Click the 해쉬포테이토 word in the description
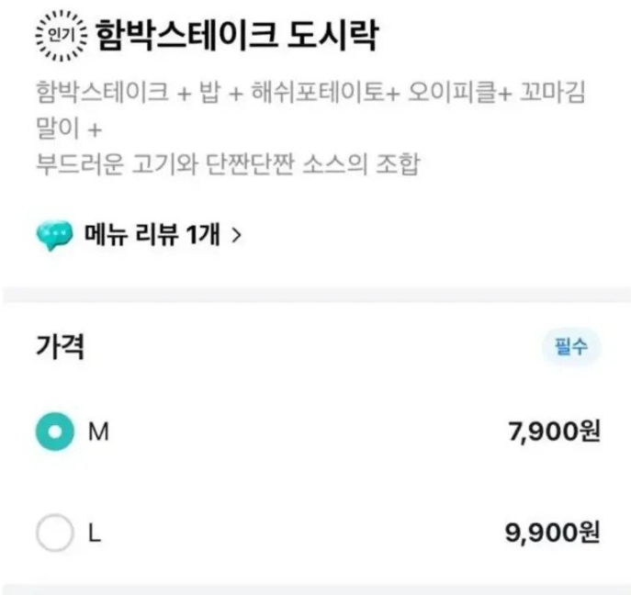The width and height of the screenshot is (631, 595). [319, 92]
